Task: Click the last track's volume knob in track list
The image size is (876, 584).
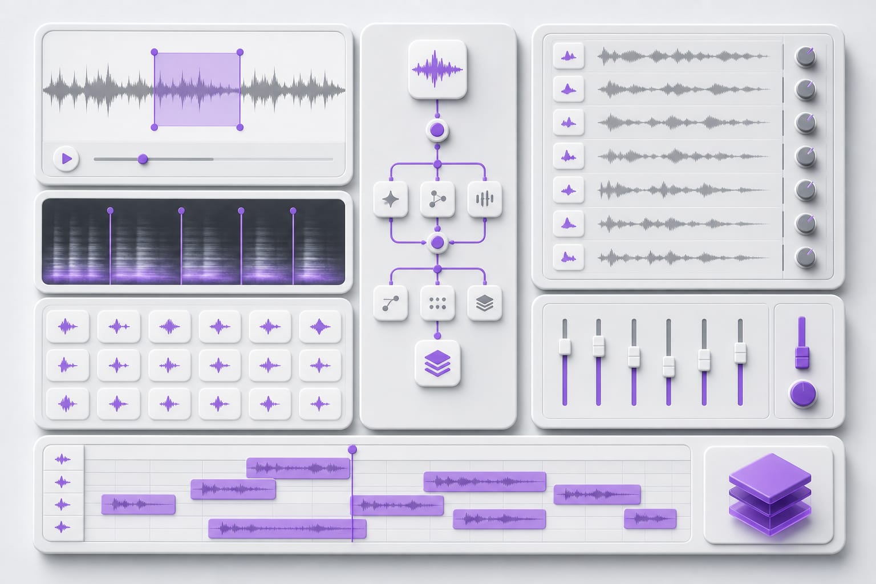Action: tap(805, 257)
